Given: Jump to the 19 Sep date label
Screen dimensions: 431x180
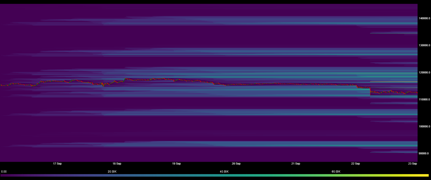Looking at the screenshot, I should coord(176,164).
